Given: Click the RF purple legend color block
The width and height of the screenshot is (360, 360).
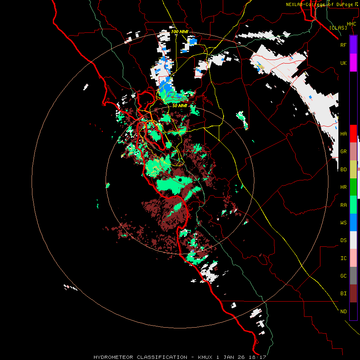Looking at the screenshot, I should [x=353, y=45].
